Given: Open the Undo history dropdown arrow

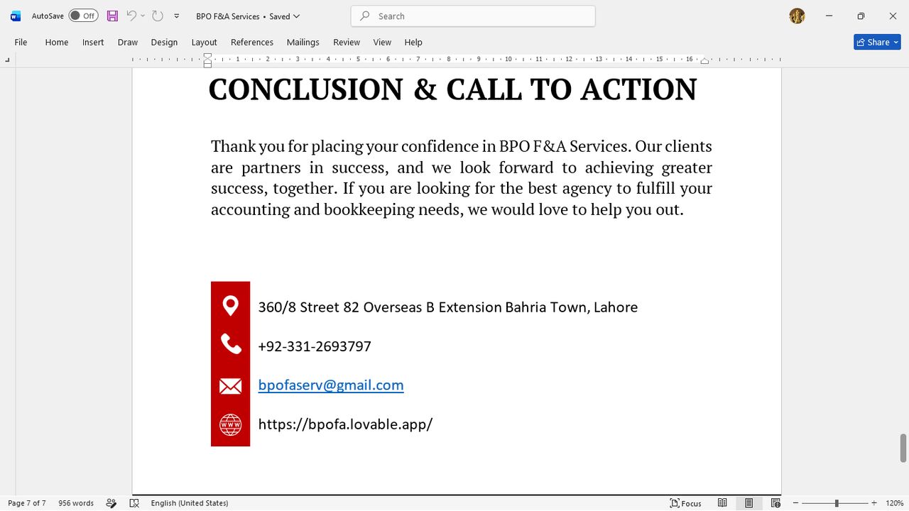Looking at the screenshot, I should point(143,16).
